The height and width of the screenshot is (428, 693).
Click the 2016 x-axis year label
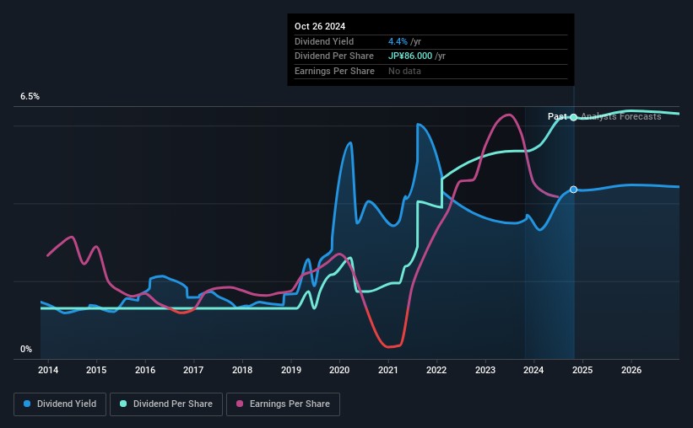[x=145, y=370]
